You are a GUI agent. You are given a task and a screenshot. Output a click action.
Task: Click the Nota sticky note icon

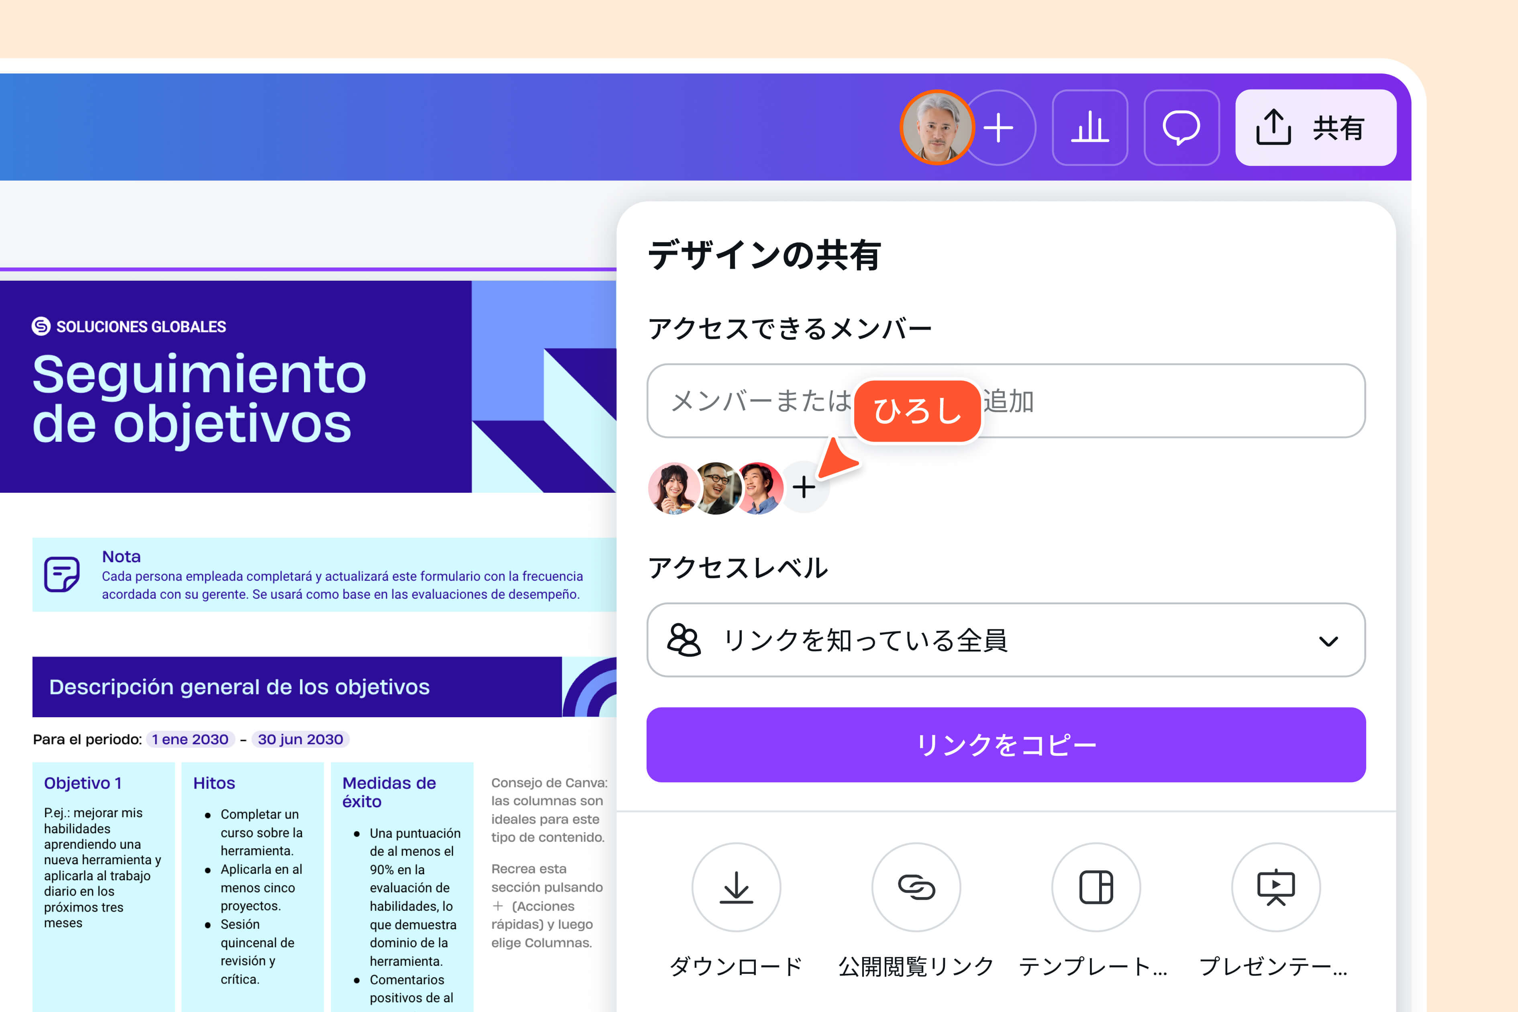(x=62, y=574)
